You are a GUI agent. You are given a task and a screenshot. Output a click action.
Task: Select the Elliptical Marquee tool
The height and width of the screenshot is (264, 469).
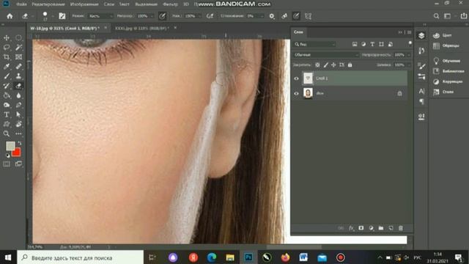tap(18, 37)
